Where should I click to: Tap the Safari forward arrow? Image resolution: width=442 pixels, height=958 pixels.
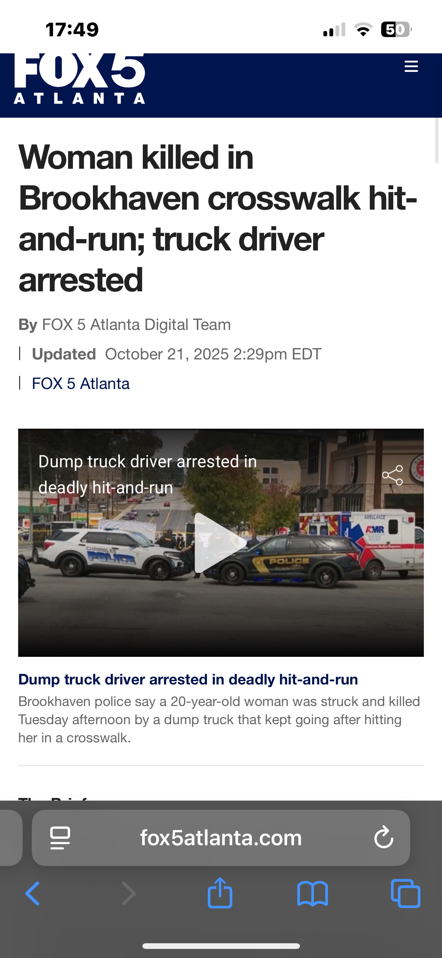128,894
